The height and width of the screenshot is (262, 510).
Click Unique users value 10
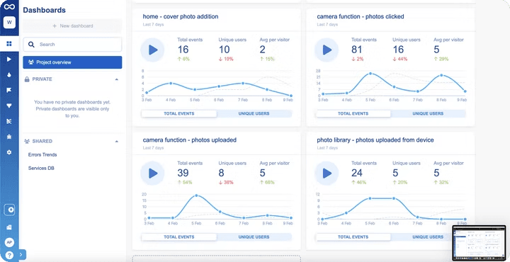point(224,50)
